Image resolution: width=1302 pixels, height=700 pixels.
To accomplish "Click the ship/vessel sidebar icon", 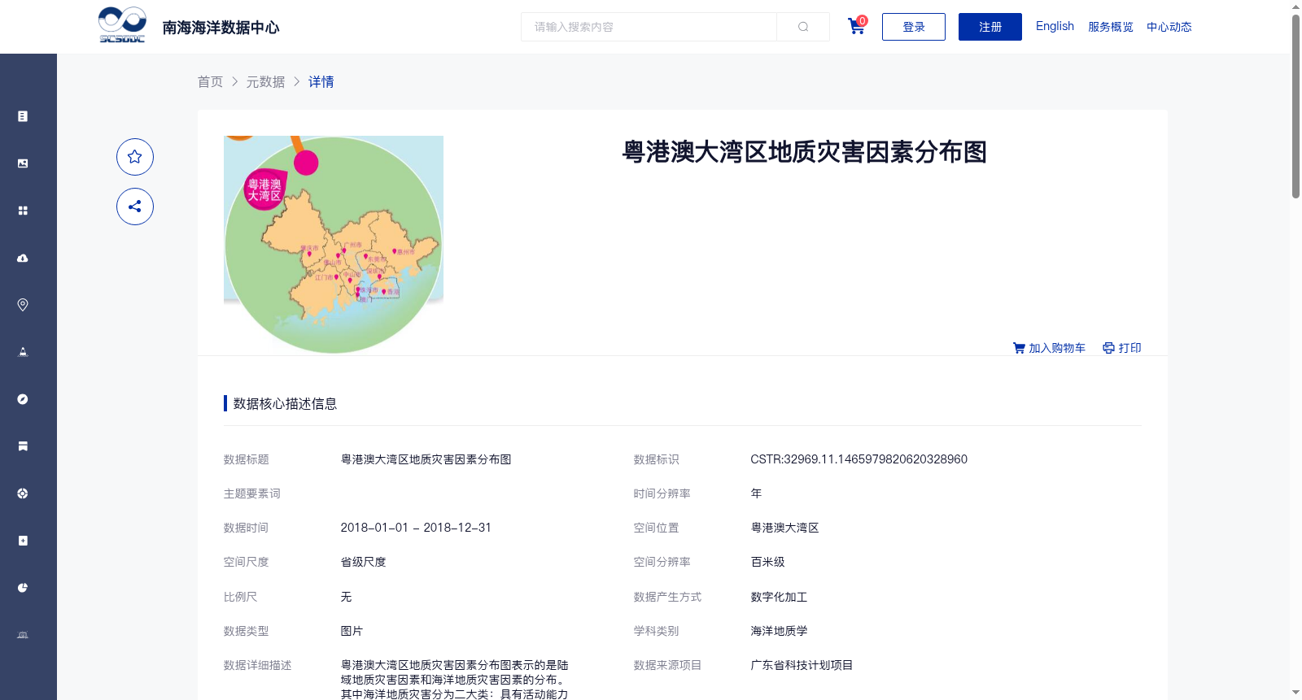I will pos(23,352).
